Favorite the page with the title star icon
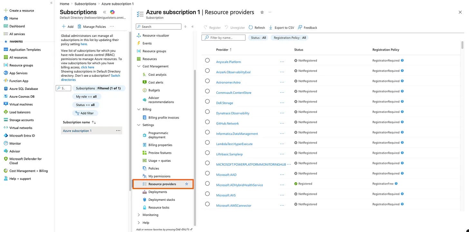The height and width of the screenshot is (232, 469). click(x=262, y=12)
